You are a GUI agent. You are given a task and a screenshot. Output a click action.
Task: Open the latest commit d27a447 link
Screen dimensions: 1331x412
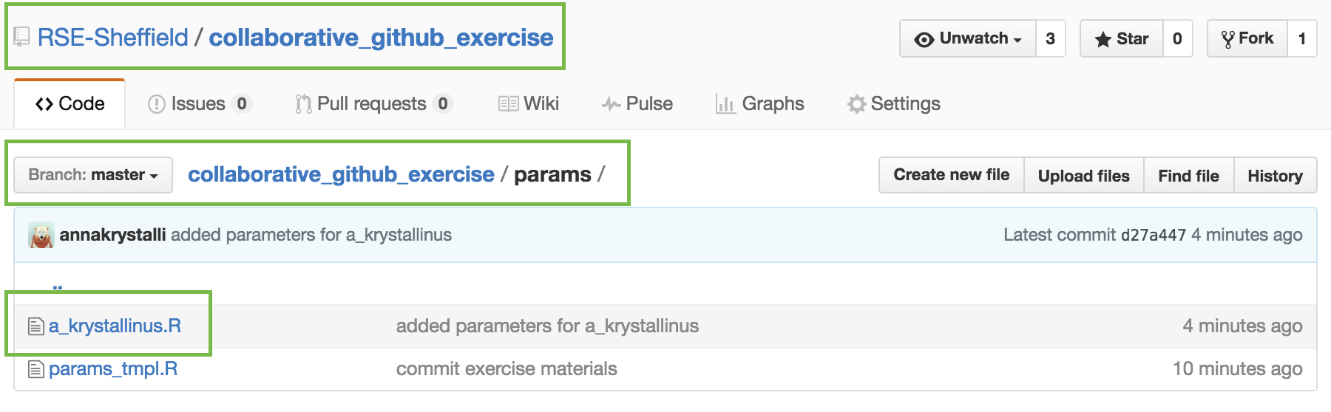pyautogui.click(x=1154, y=235)
